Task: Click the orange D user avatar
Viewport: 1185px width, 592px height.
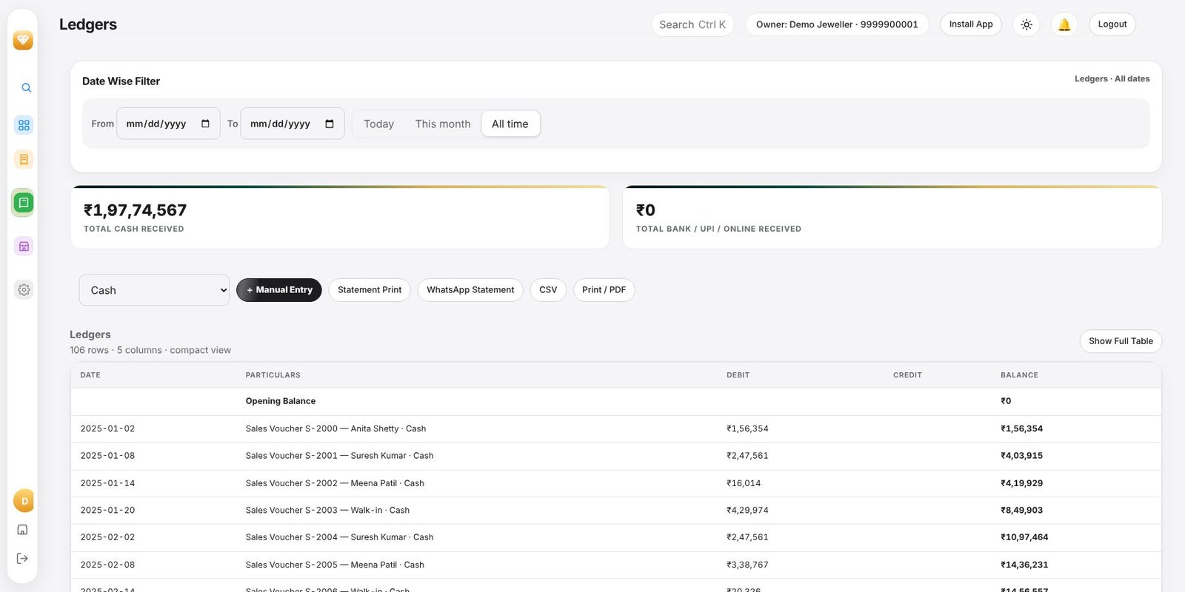Action: (x=24, y=501)
